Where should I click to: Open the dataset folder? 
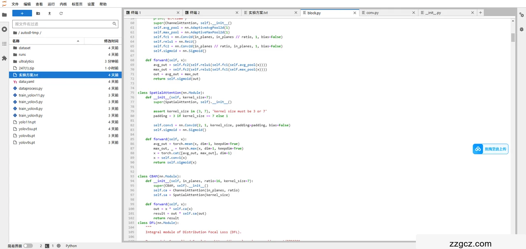(25, 48)
